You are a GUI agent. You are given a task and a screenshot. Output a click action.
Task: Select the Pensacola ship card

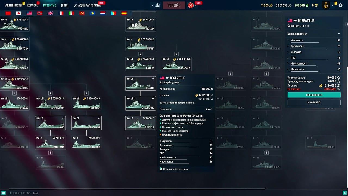point(176,64)
